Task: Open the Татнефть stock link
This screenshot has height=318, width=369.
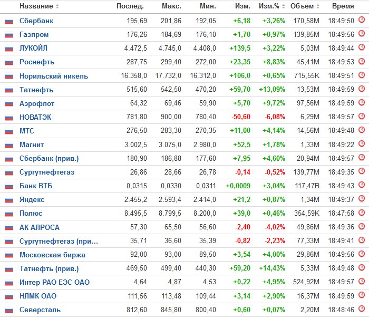Action: coord(36,90)
